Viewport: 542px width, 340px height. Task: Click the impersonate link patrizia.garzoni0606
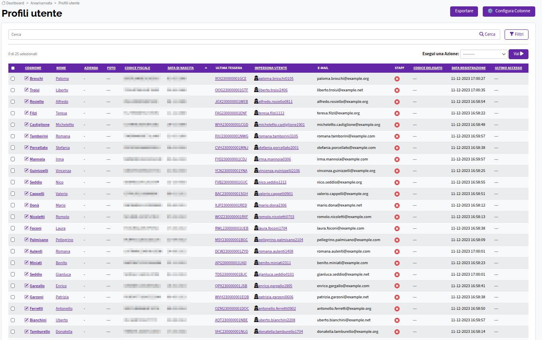pos(276,297)
